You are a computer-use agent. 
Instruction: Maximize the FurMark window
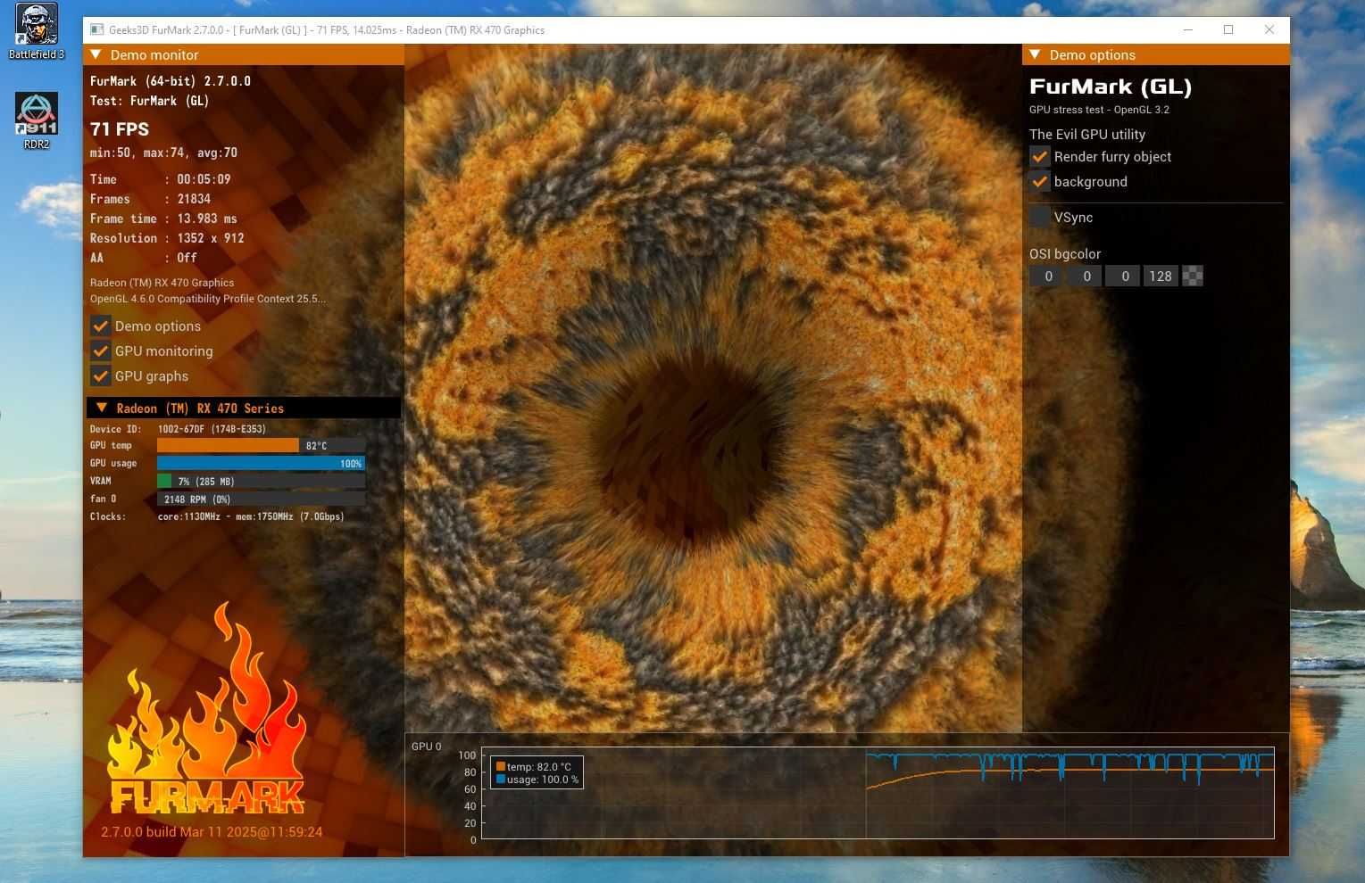[1228, 29]
